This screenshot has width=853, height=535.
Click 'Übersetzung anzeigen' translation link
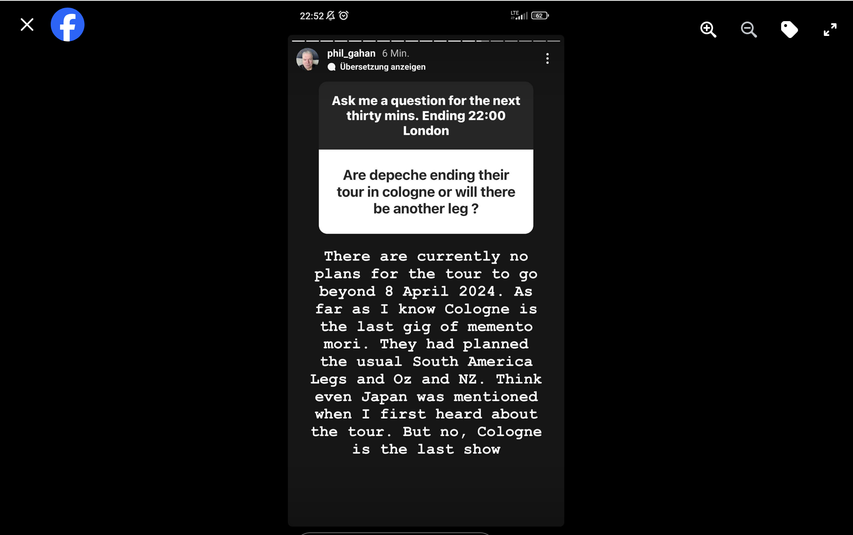coord(382,67)
